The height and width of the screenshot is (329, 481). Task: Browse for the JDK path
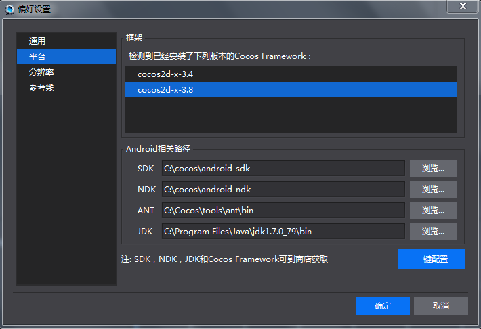tap(433, 232)
